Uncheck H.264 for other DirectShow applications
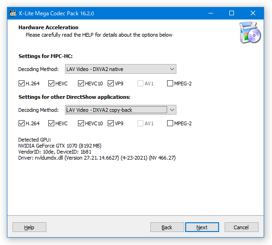This screenshot has height=245, width=272. pyautogui.click(x=21, y=123)
